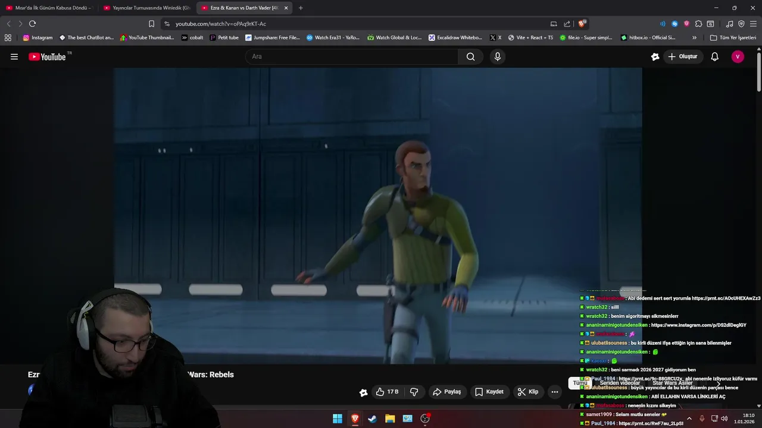Screen dimensions: 762x428
Task: Open the Shazam extension icon
Action: [x=674, y=24]
